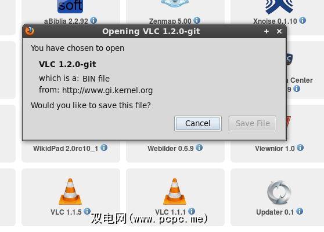This screenshot has width=324, height=232.
Task: Click the Save File button
Action: pos(253,123)
